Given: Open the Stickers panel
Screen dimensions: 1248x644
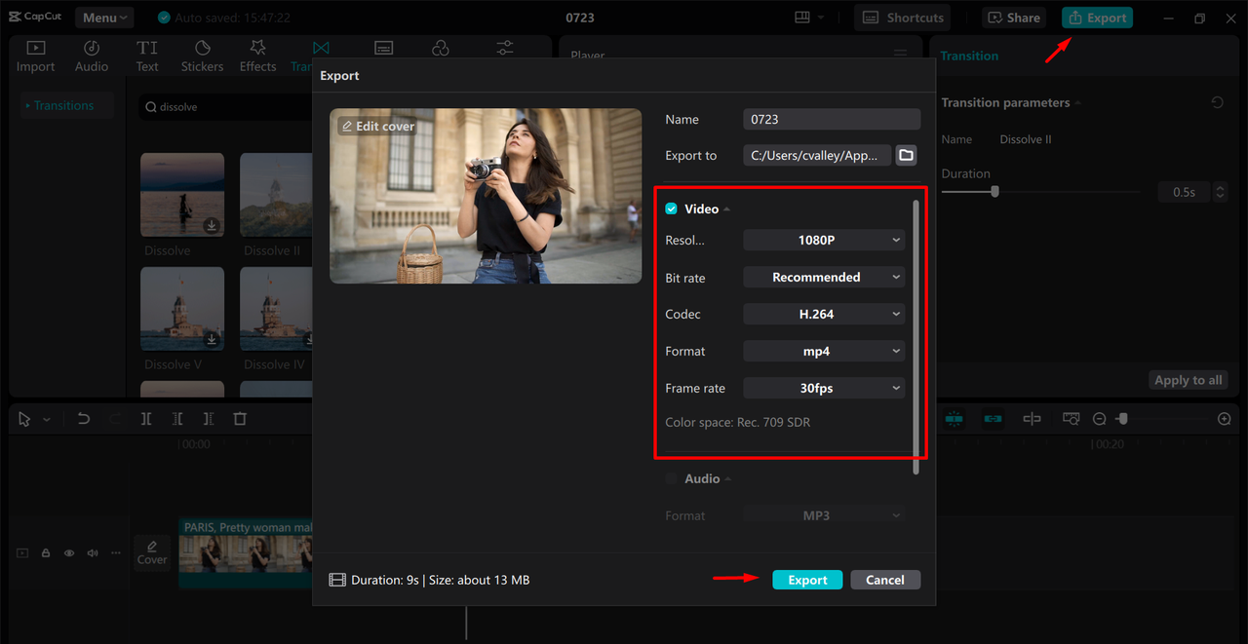Looking at the screenshot, I should pos(202,57).
